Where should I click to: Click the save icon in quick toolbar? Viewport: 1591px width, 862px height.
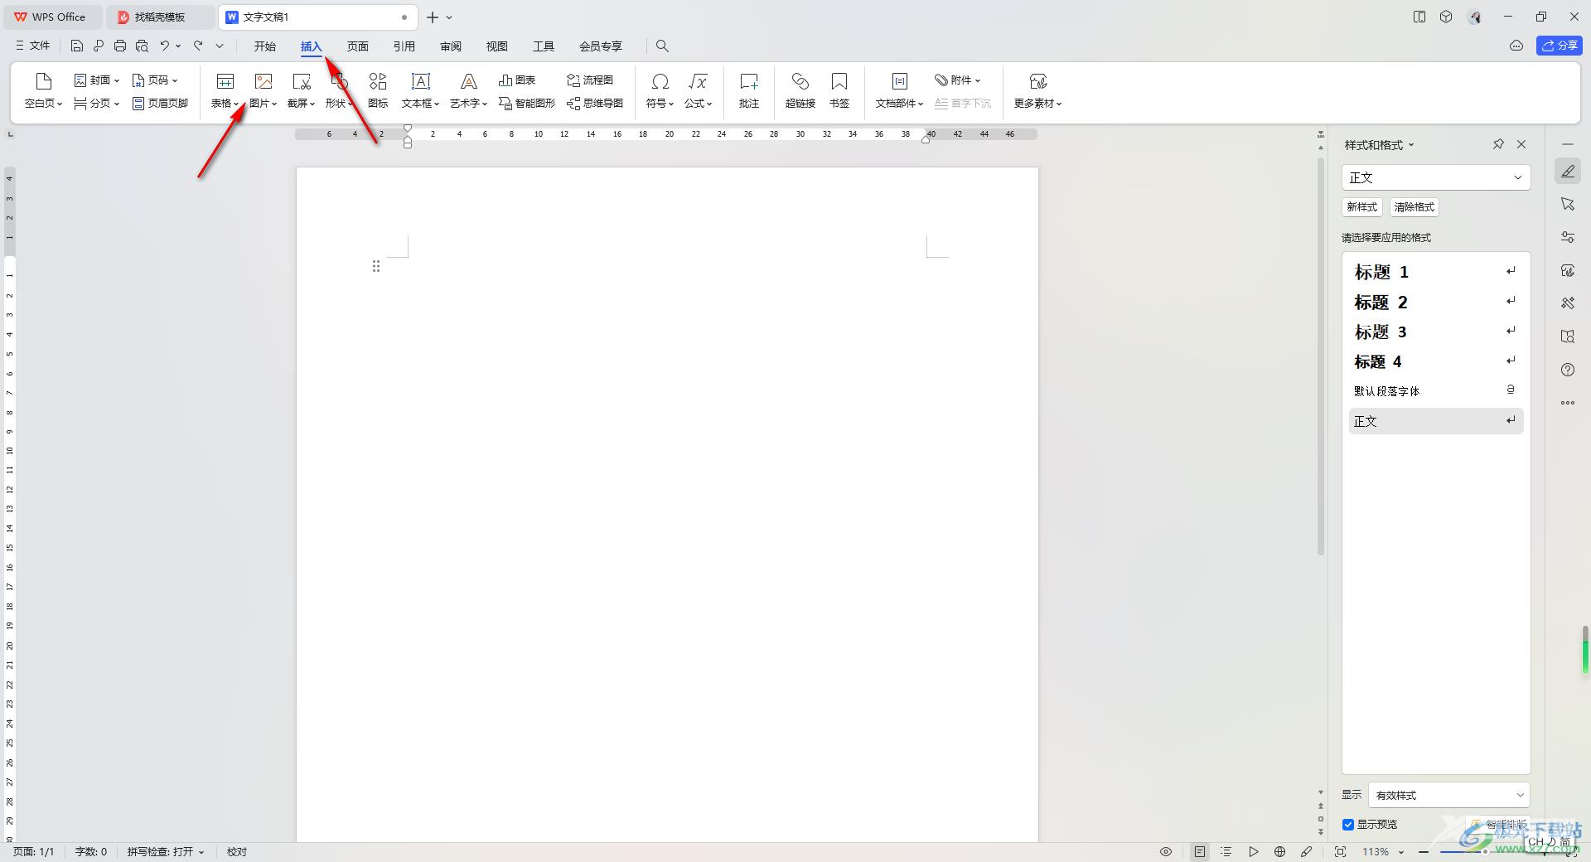(x=77, y=46)
